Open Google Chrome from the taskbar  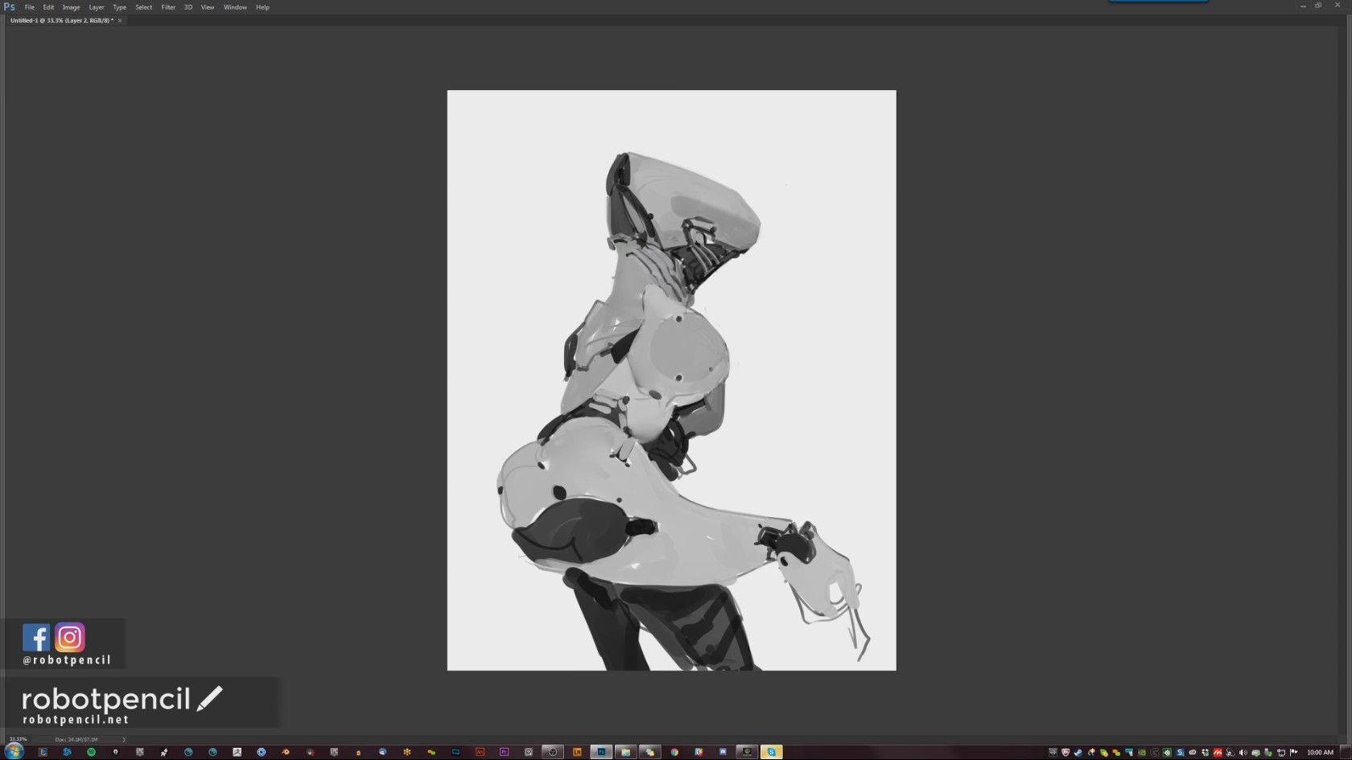tap(674, 752)
